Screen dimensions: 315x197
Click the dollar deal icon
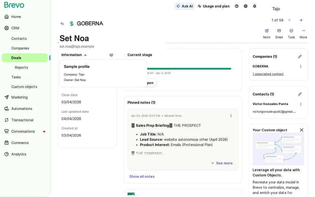[72, 24]
